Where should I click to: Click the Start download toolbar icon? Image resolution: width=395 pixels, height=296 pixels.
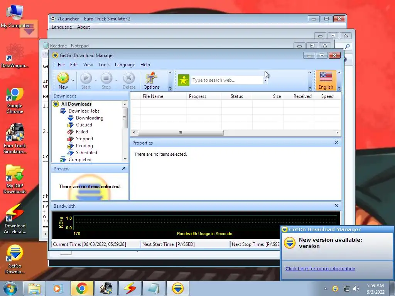(86, 81)
